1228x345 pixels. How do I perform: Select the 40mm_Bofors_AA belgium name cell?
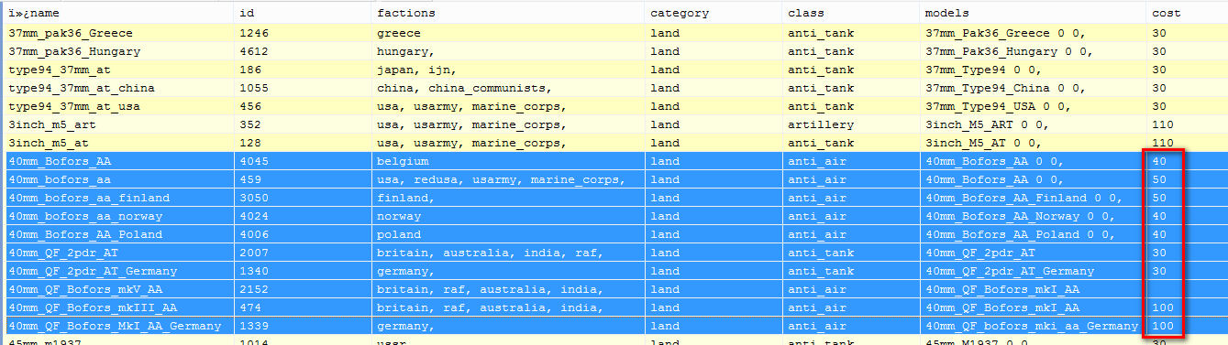tap(119, 161)
